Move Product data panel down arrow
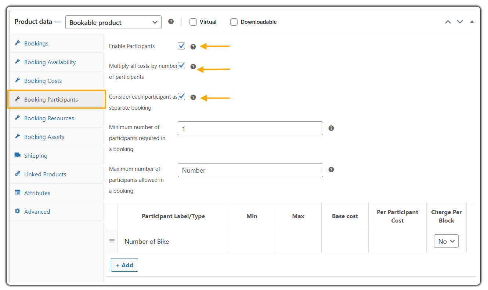 point(460,22)
